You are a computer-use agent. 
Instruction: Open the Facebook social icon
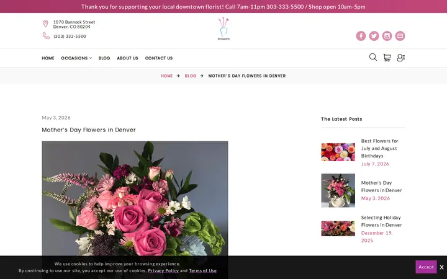click(361, 36)
